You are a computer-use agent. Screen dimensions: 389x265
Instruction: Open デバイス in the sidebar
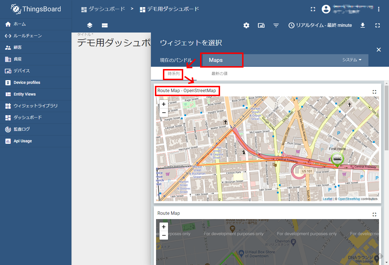pos(36,71)
